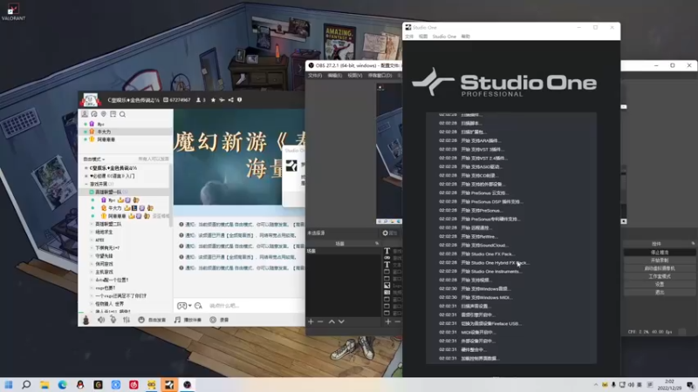
Task: Add a source with OBS sources plus icon
Action: coord(388,321)
